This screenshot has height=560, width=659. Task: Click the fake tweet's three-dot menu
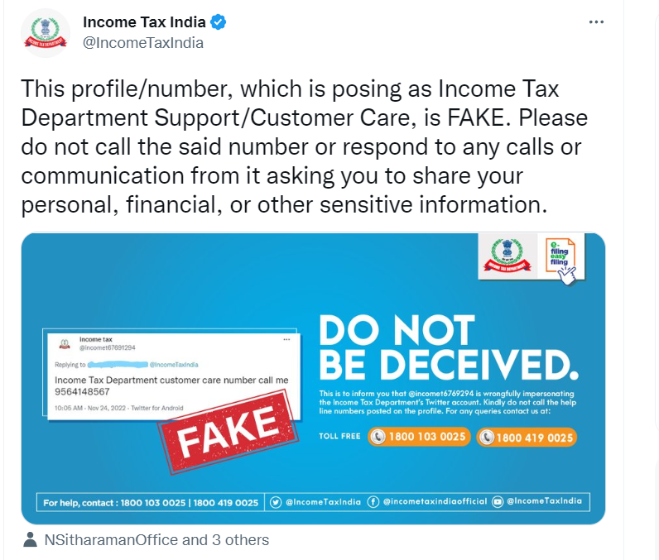tap(286, 339)
